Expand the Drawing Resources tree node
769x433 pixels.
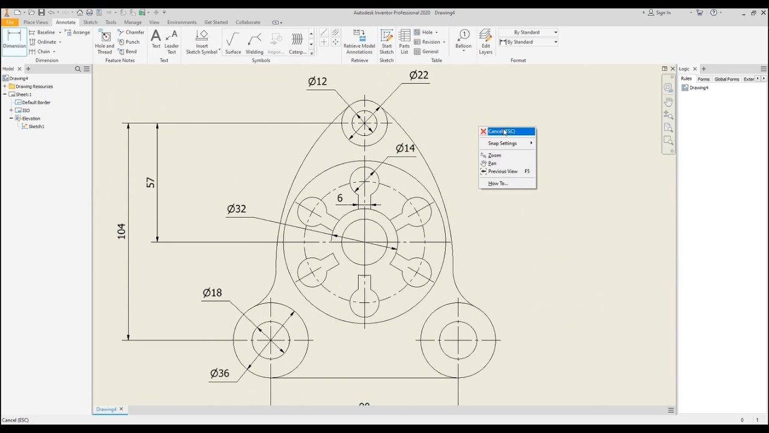click(x=5, y=87)
